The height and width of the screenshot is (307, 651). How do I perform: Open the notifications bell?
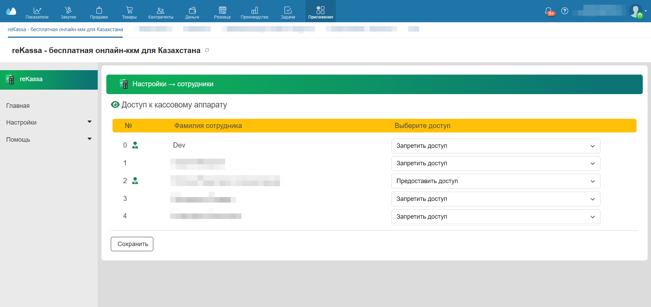coord(549,11)
